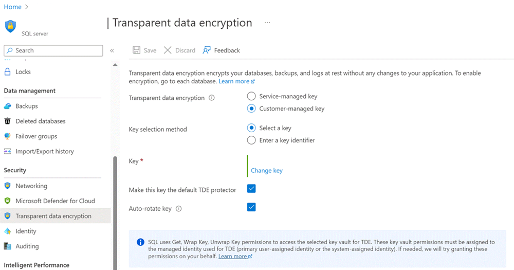Open the ellipsis more options menu

click(267, 23)
